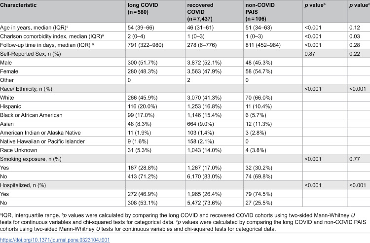
Task: Click the Smoking exposure section row
Action: [185, 159]
